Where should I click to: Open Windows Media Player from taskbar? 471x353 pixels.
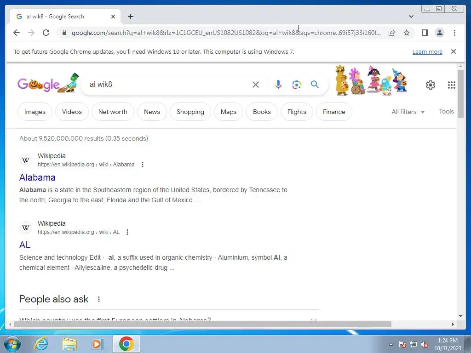click(x=97, y=344)
